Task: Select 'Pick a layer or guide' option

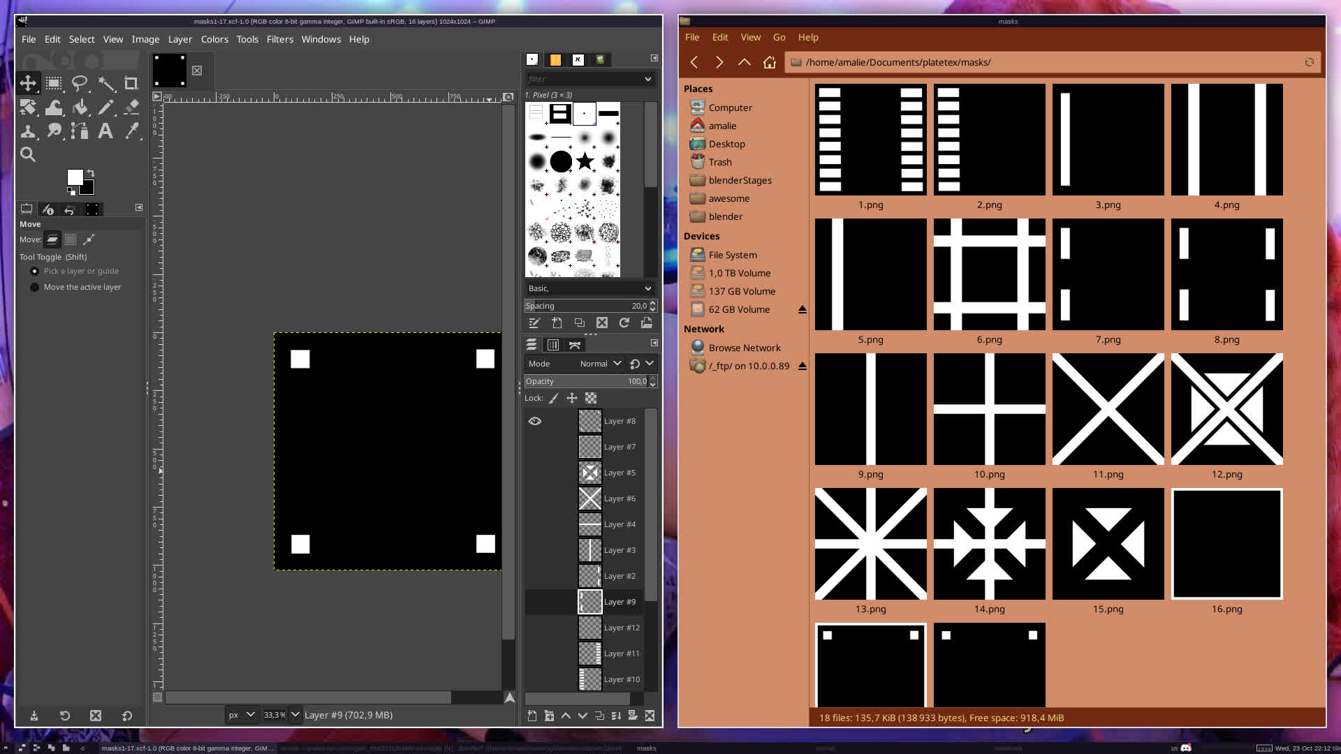Action: click(x=34, y=271)
